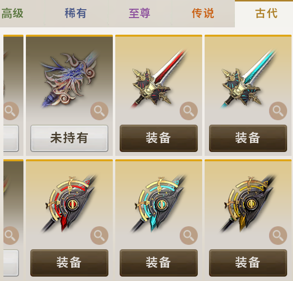This screenshot has height=281, width=293.
Task: Switch to the 稀有 tab
Action: click(76, 14)
